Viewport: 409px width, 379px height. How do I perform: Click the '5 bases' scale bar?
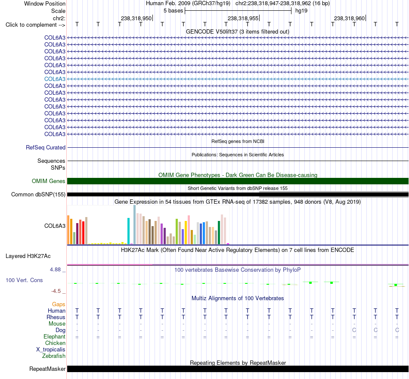[238, 11]
